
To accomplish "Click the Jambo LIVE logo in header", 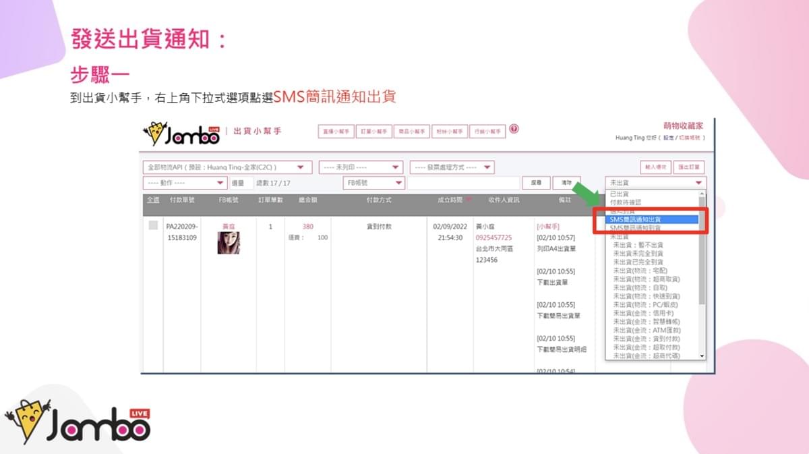I will point(181,134).
